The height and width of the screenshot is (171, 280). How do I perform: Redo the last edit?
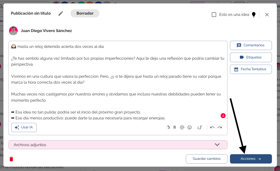point(220,127)
